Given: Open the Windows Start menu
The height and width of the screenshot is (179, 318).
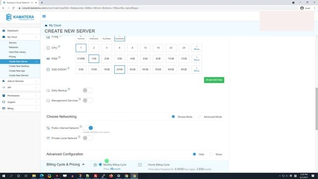Looking at the screenshot, I should point(3,176).
